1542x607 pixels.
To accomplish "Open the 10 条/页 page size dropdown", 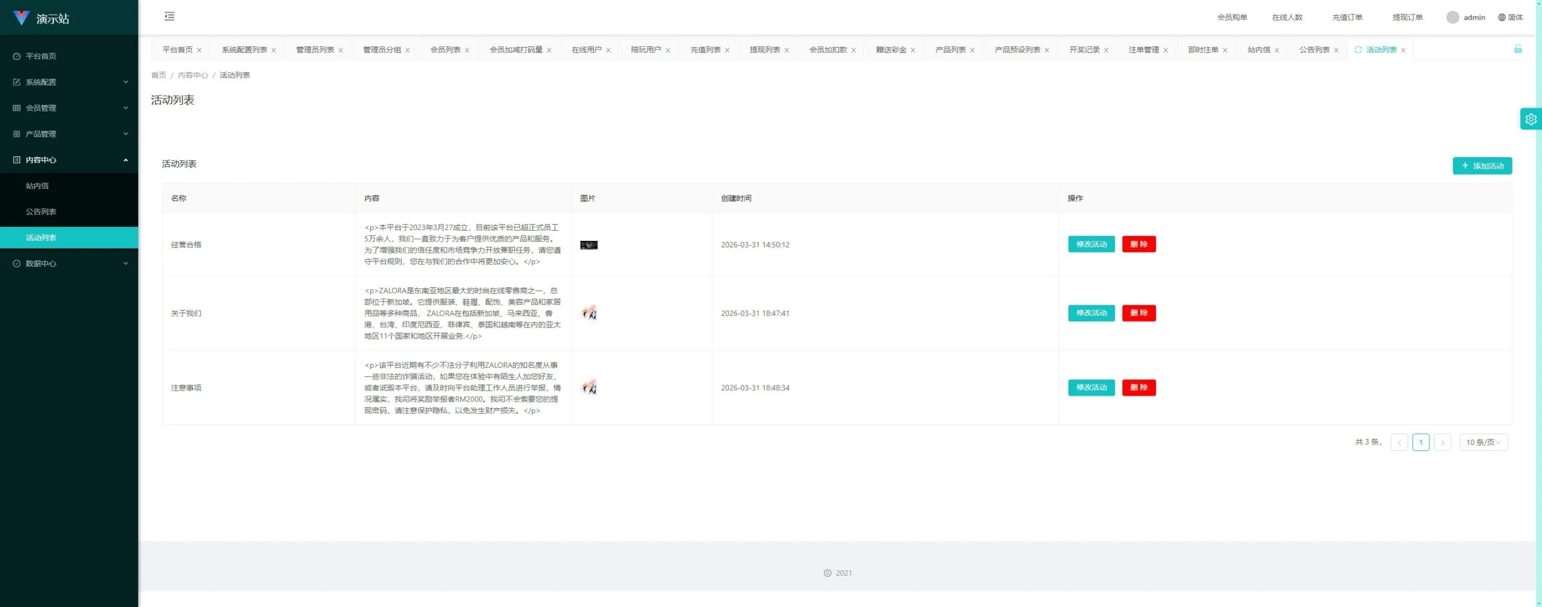I will tap(1483, 443).
